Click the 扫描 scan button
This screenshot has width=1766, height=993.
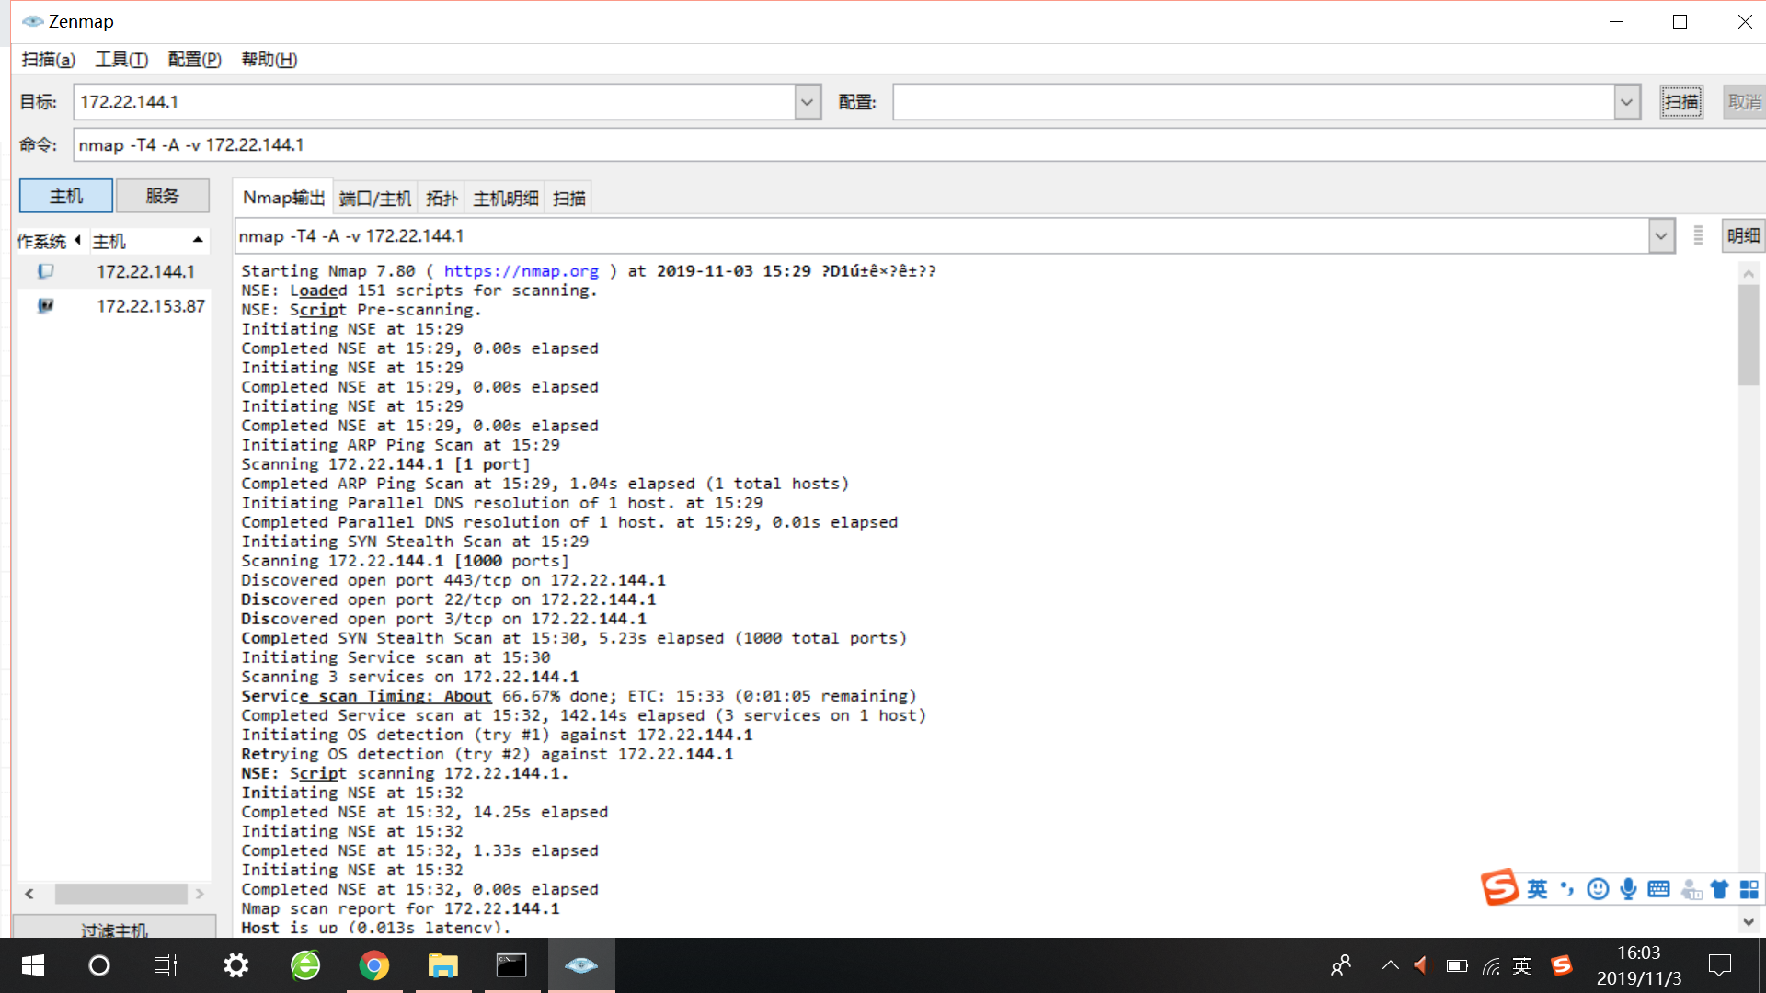(1680, 102)
